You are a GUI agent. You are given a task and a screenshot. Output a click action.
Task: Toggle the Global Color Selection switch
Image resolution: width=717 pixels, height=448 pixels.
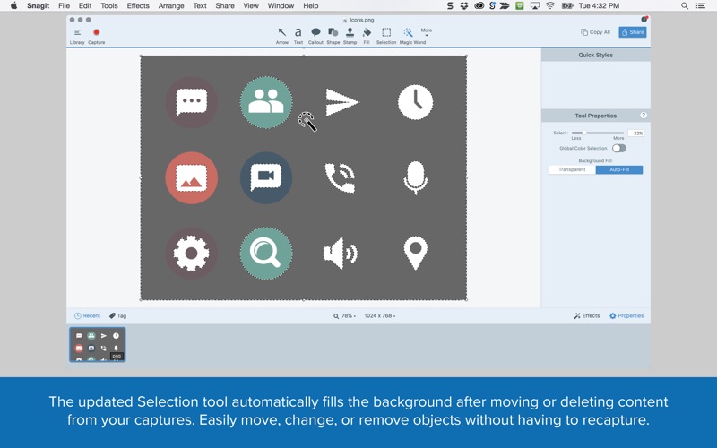(618, 149)
